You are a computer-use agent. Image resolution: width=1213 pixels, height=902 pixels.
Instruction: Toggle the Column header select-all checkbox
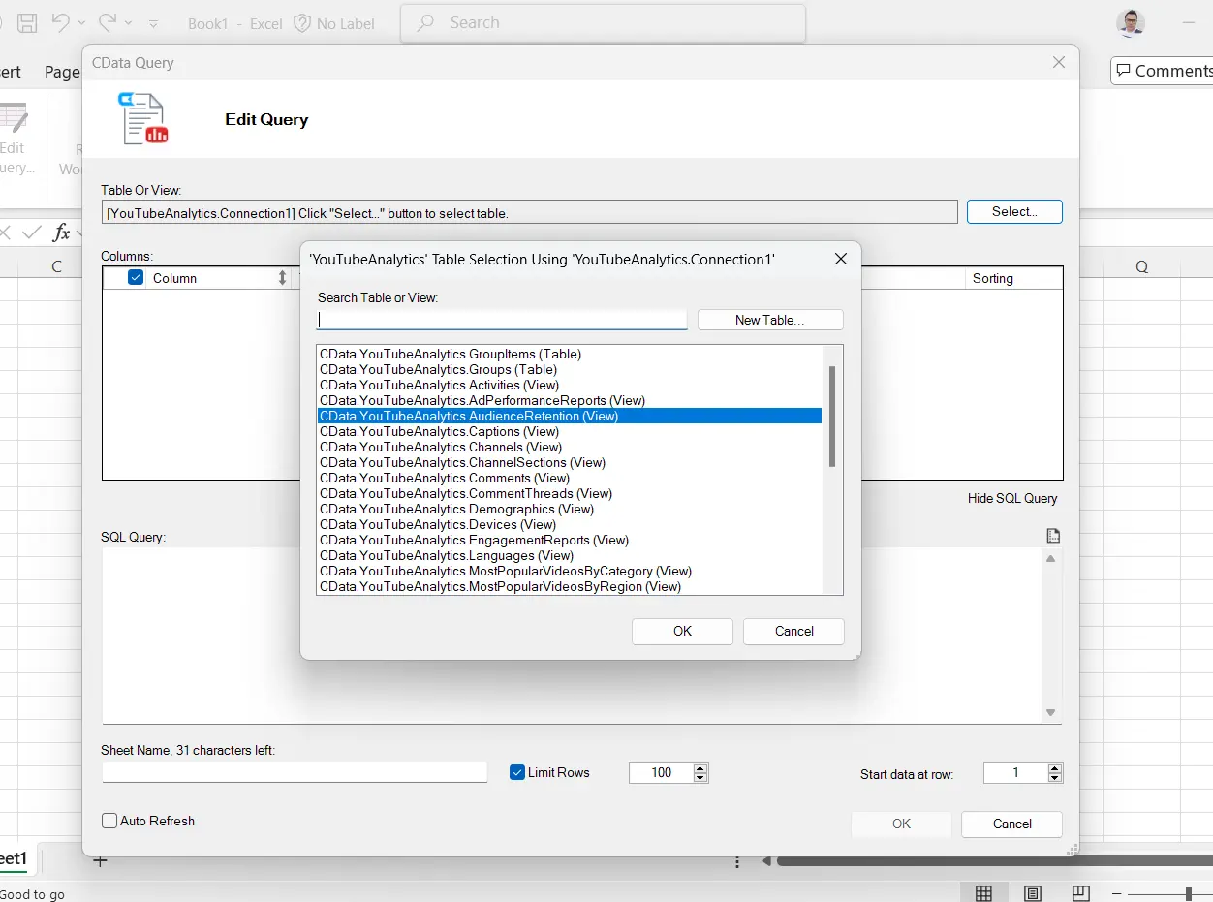tap(136, 278)
